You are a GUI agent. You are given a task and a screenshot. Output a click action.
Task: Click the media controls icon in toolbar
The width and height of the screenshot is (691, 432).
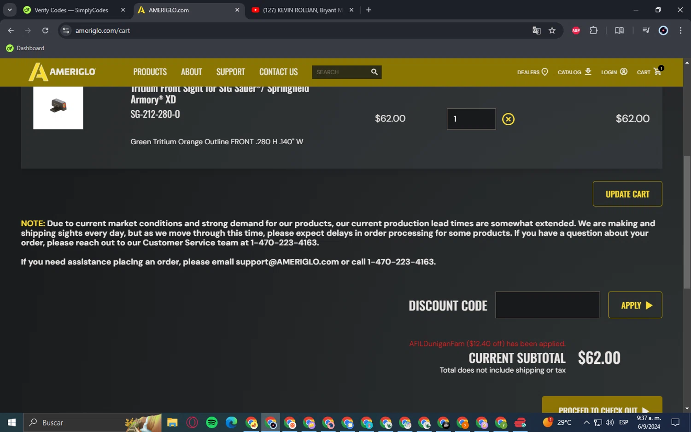(x=646, y=30)
